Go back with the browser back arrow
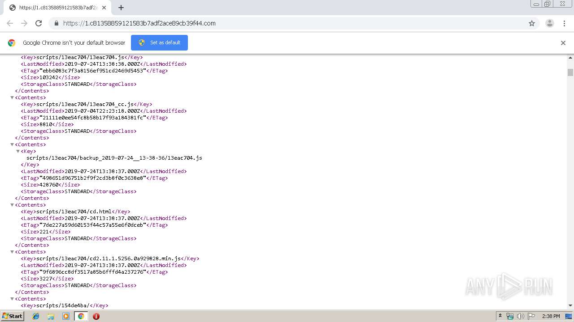This screenshot has height=322, width=574. click(x=10, y=23)
